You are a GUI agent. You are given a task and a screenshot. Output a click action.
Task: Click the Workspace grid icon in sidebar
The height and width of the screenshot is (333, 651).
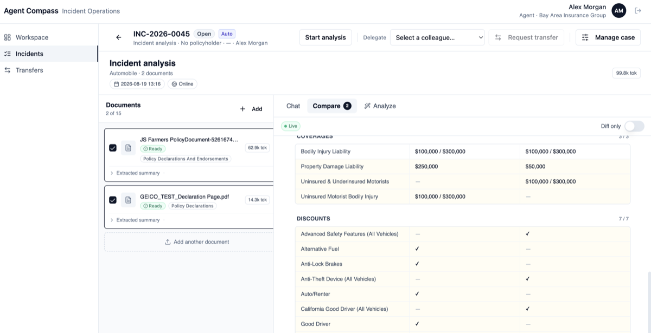pos(8,37)
